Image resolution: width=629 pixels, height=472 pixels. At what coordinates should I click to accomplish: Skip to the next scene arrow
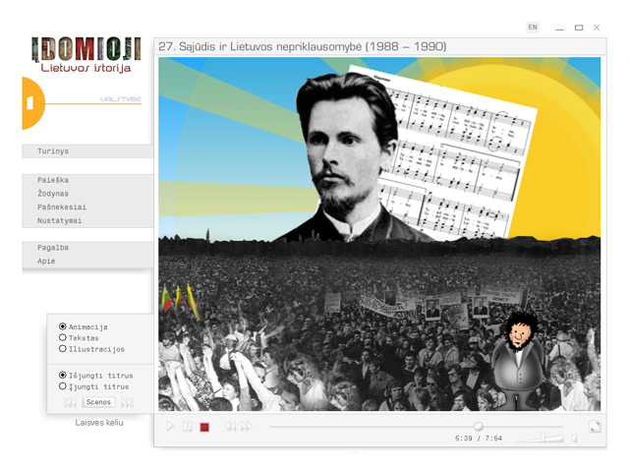128,402
